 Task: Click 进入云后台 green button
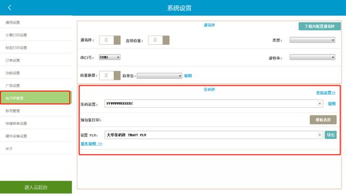(36, 187)
